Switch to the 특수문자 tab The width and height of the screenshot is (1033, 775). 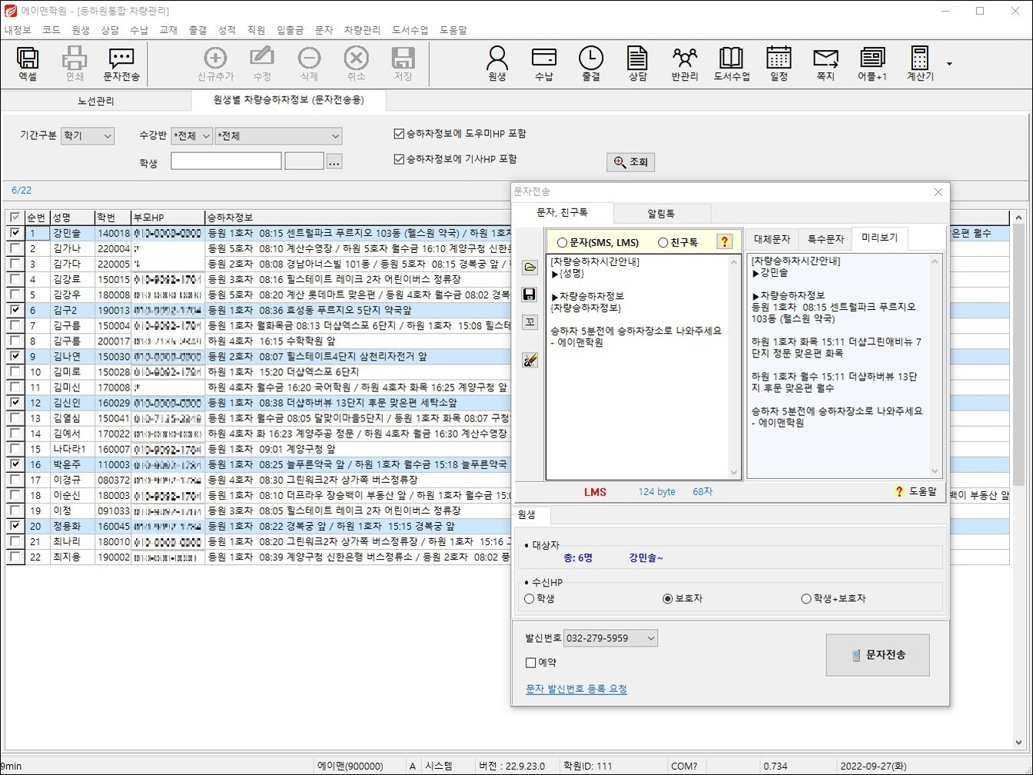click(x=825, y=240)
